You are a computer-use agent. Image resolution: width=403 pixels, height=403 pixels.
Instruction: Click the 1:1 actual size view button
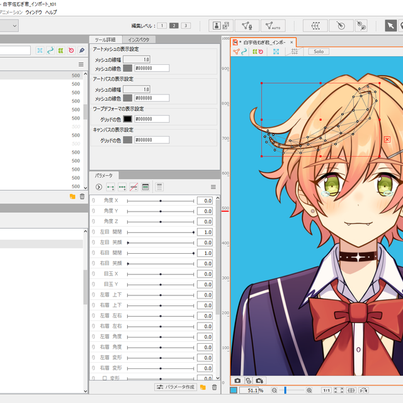coord(326,390)
